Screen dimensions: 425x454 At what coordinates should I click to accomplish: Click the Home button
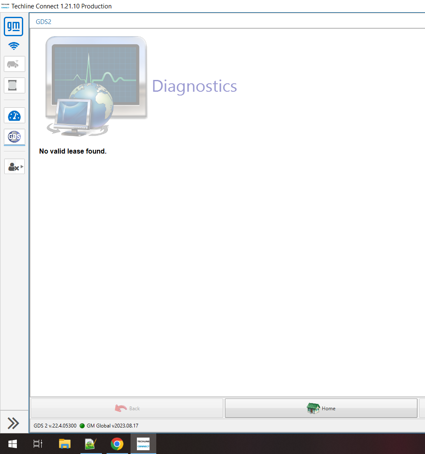[x=321, y=408]
